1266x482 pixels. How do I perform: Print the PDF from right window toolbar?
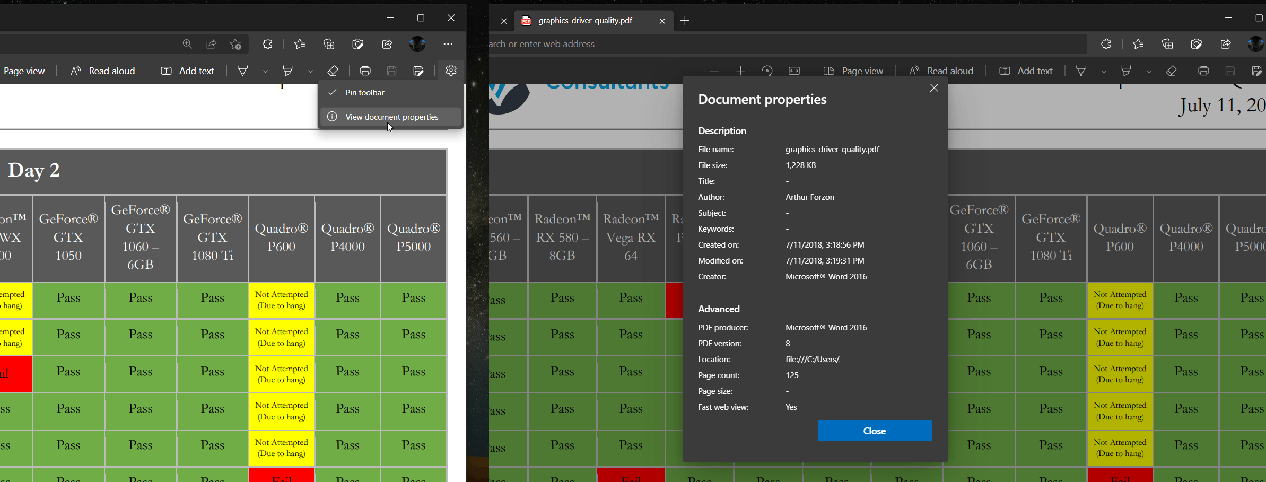pyautogui.click(x=1203, y=71)
